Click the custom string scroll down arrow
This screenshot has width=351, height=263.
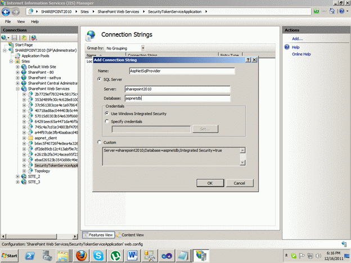pos(242,162)
